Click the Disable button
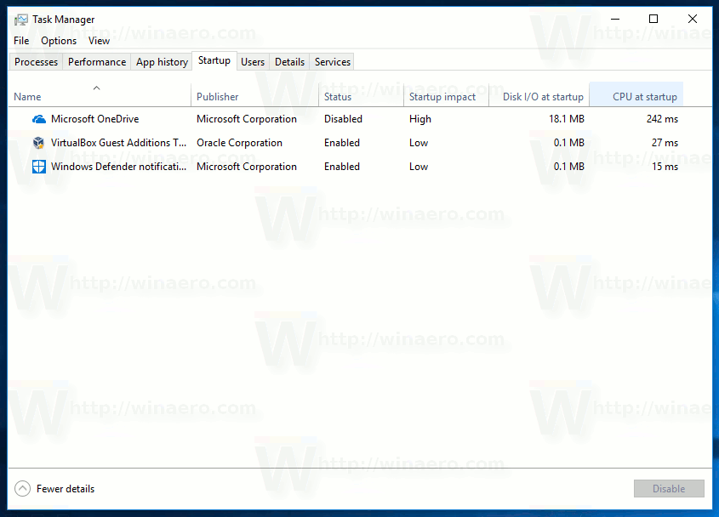The width and height of the screenshot is (719, 517). click(x=669, y=488)
